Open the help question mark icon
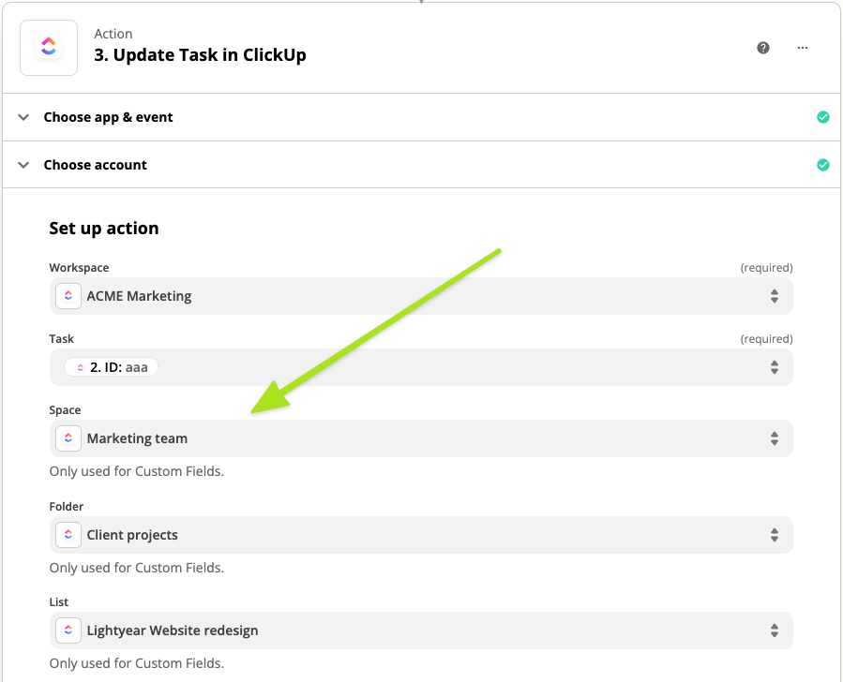843x682 pixels. pos(763,48)
